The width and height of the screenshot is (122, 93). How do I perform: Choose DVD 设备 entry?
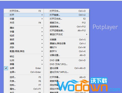[67, 60]
